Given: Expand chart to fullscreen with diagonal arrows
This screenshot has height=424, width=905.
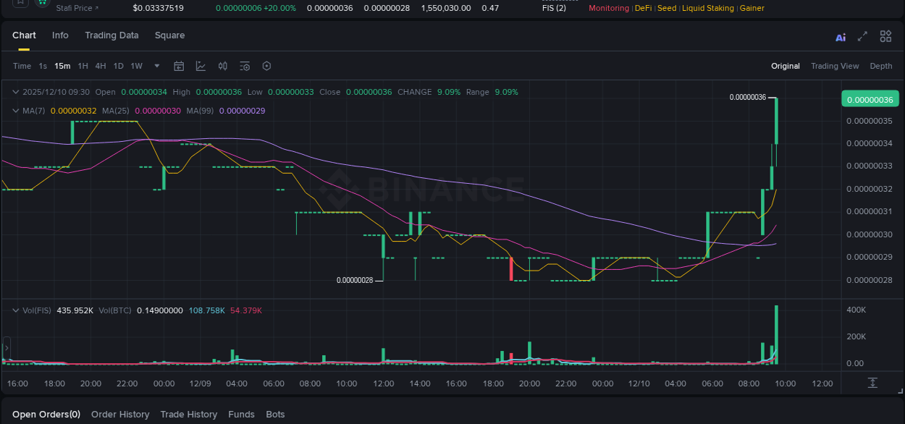Looking at the screenshot, I should 862,36.
